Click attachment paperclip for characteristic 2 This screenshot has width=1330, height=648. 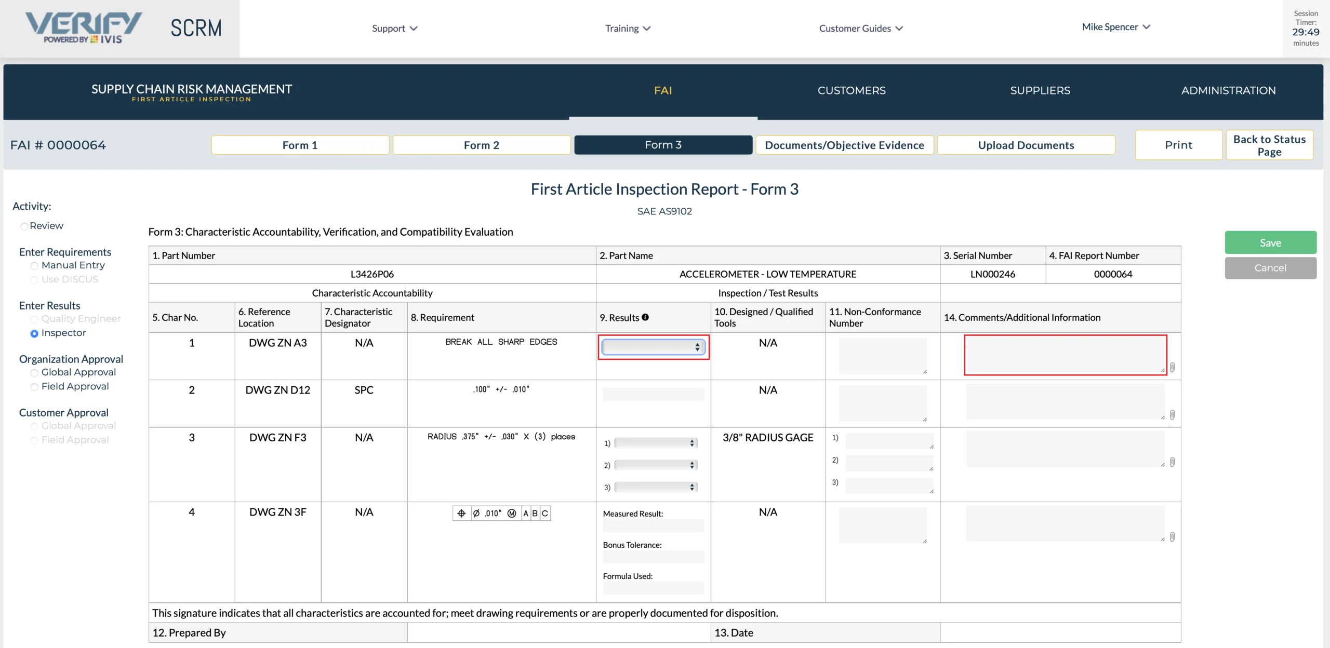coord(1172,415)
